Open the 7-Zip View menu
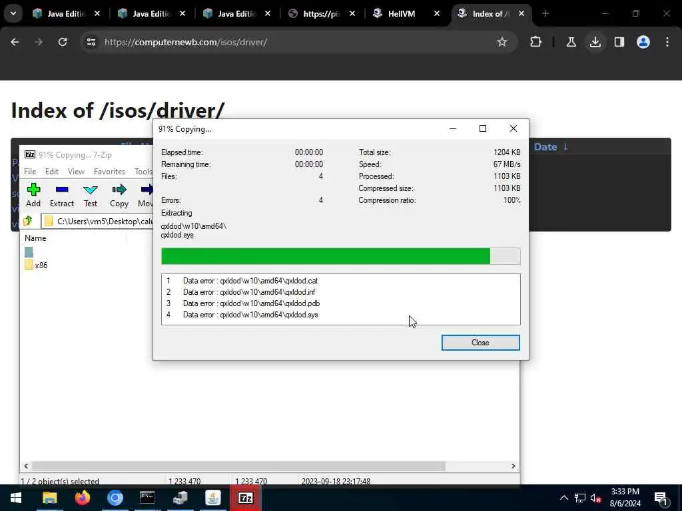Screen dimensions: 682x511 click(x=76, y=172)
